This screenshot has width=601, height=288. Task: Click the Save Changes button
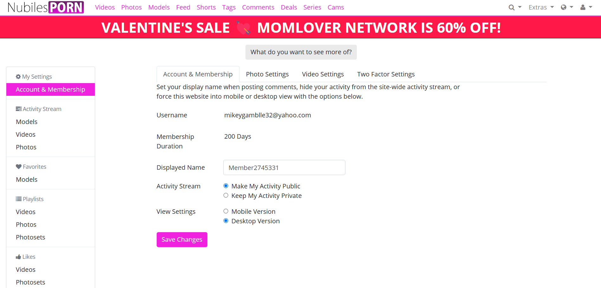tap(182, 239)
